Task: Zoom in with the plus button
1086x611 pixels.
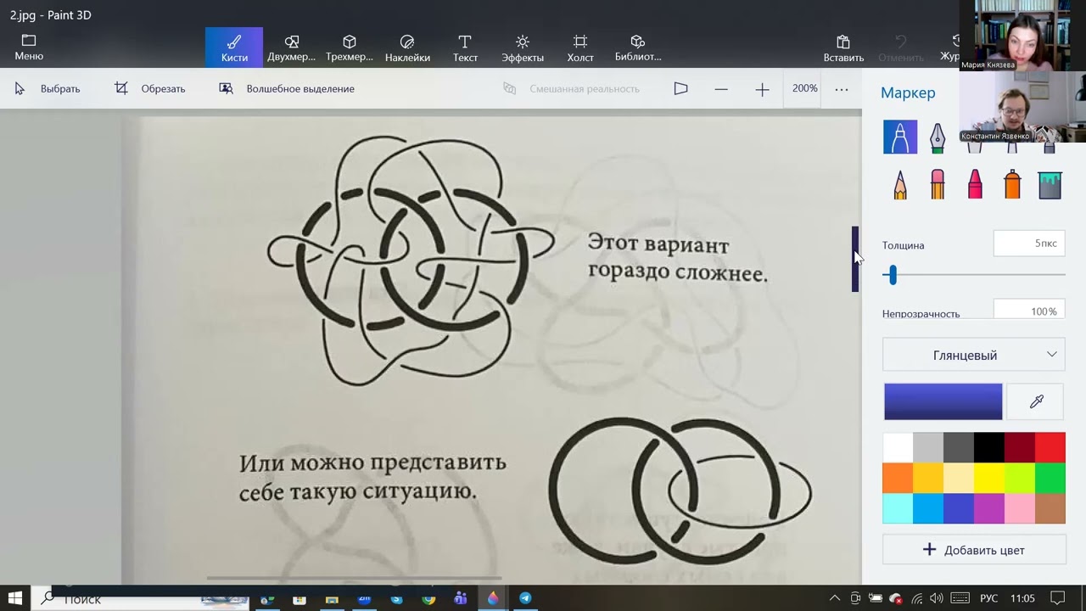Action: [762, 88]
